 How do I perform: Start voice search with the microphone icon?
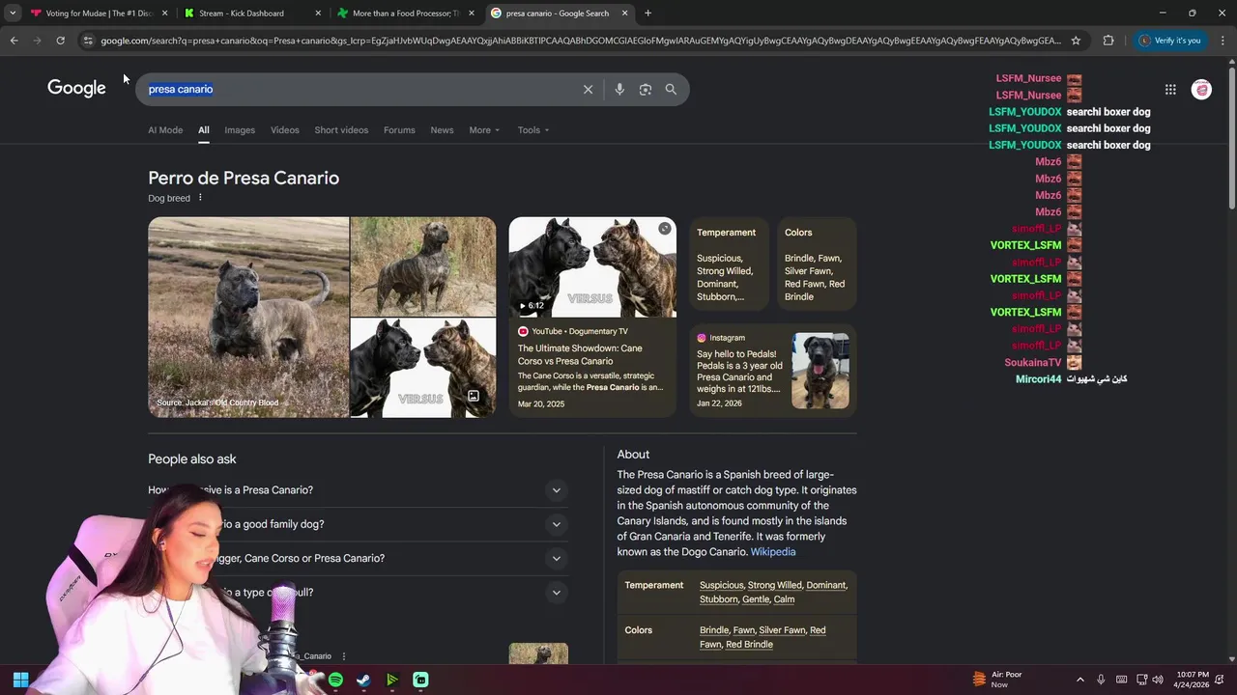point(619,89)
